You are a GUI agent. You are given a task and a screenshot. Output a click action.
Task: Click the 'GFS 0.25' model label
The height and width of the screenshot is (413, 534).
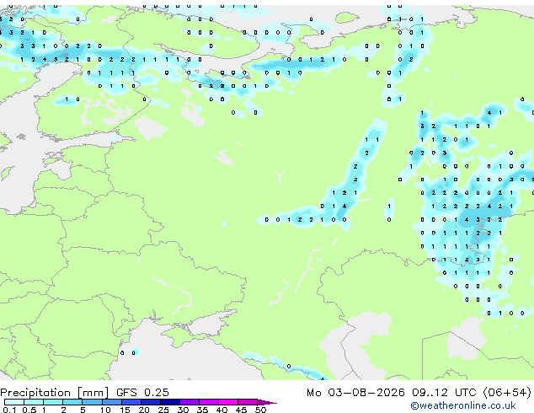pyautogui.click(x=142, y=393)
